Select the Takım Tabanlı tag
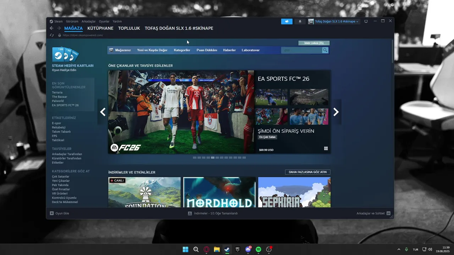This screenshot has height=255, width=454. (61, 132)
